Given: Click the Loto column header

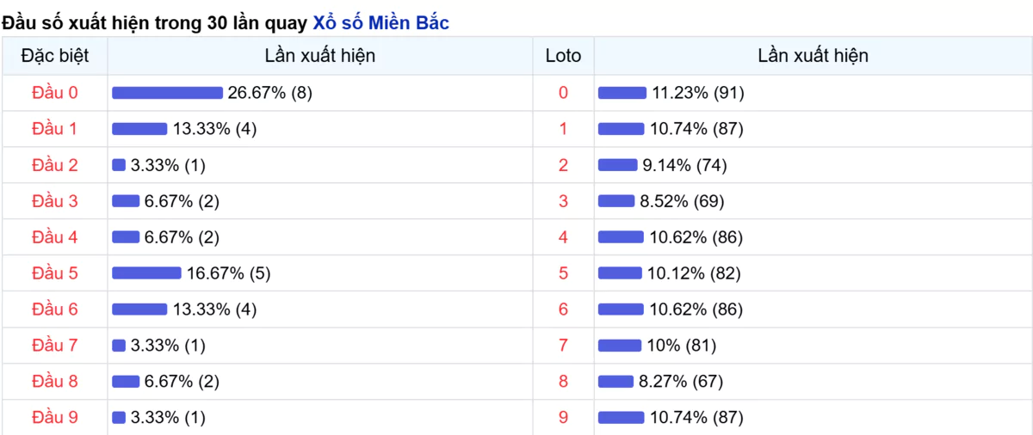Looking at the screenshot, I should click(x=563, y=56).
